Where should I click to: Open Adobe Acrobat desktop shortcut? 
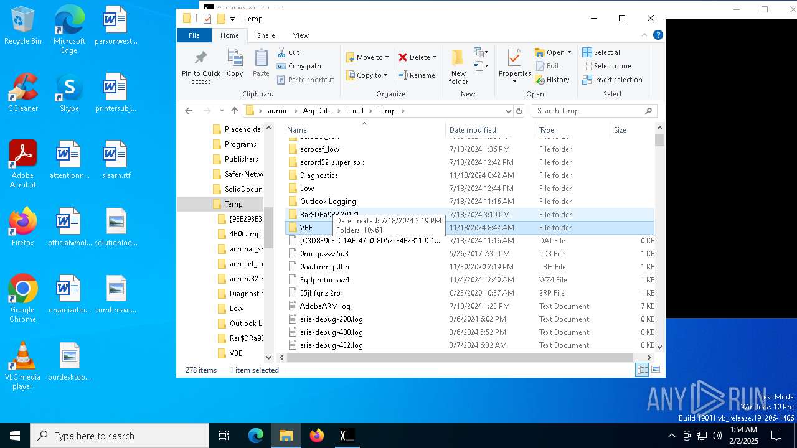[23, 164]
